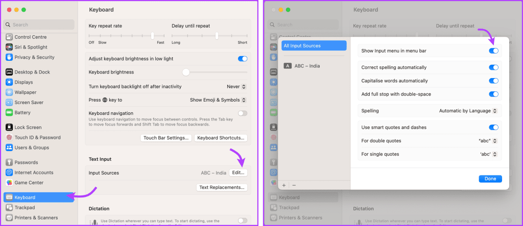Select All Input Sources in the list

click(314, 46)
